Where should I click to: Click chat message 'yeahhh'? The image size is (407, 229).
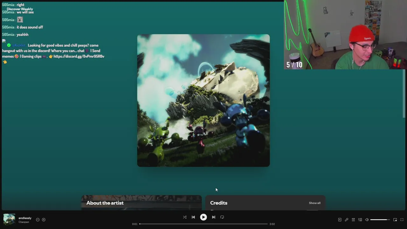pyautogui.click(x=22, y=35)
